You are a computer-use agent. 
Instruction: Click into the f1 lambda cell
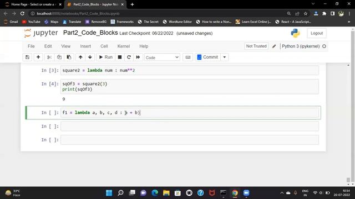190,113
